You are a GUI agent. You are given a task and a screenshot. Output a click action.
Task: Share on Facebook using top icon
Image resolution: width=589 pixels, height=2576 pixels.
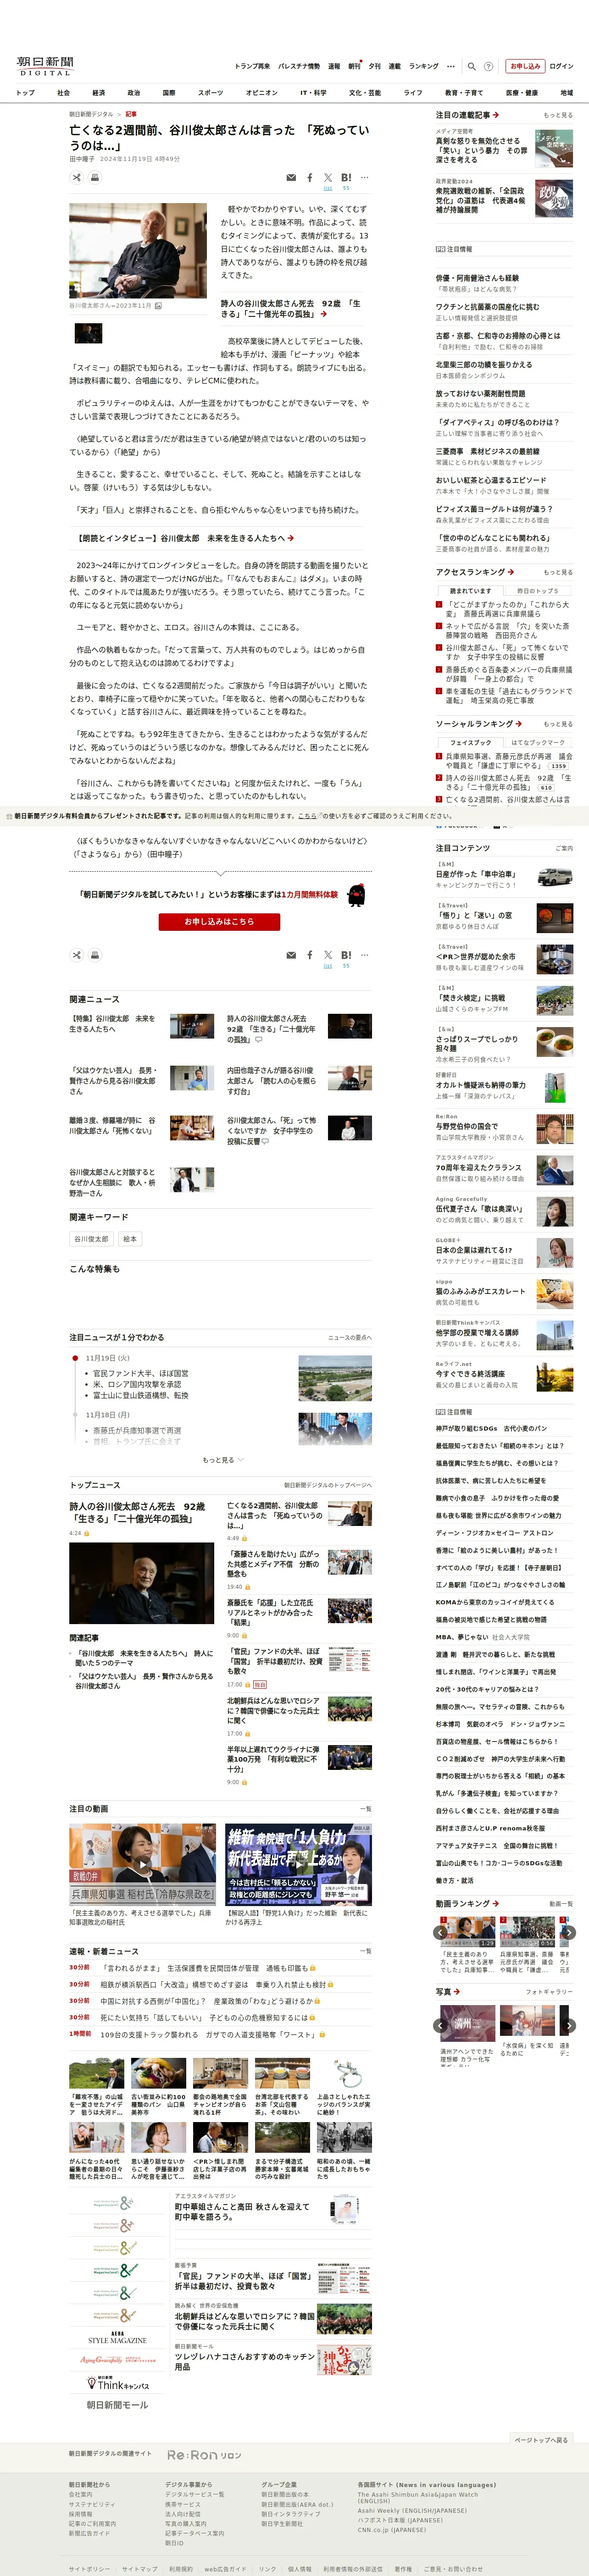309,178
